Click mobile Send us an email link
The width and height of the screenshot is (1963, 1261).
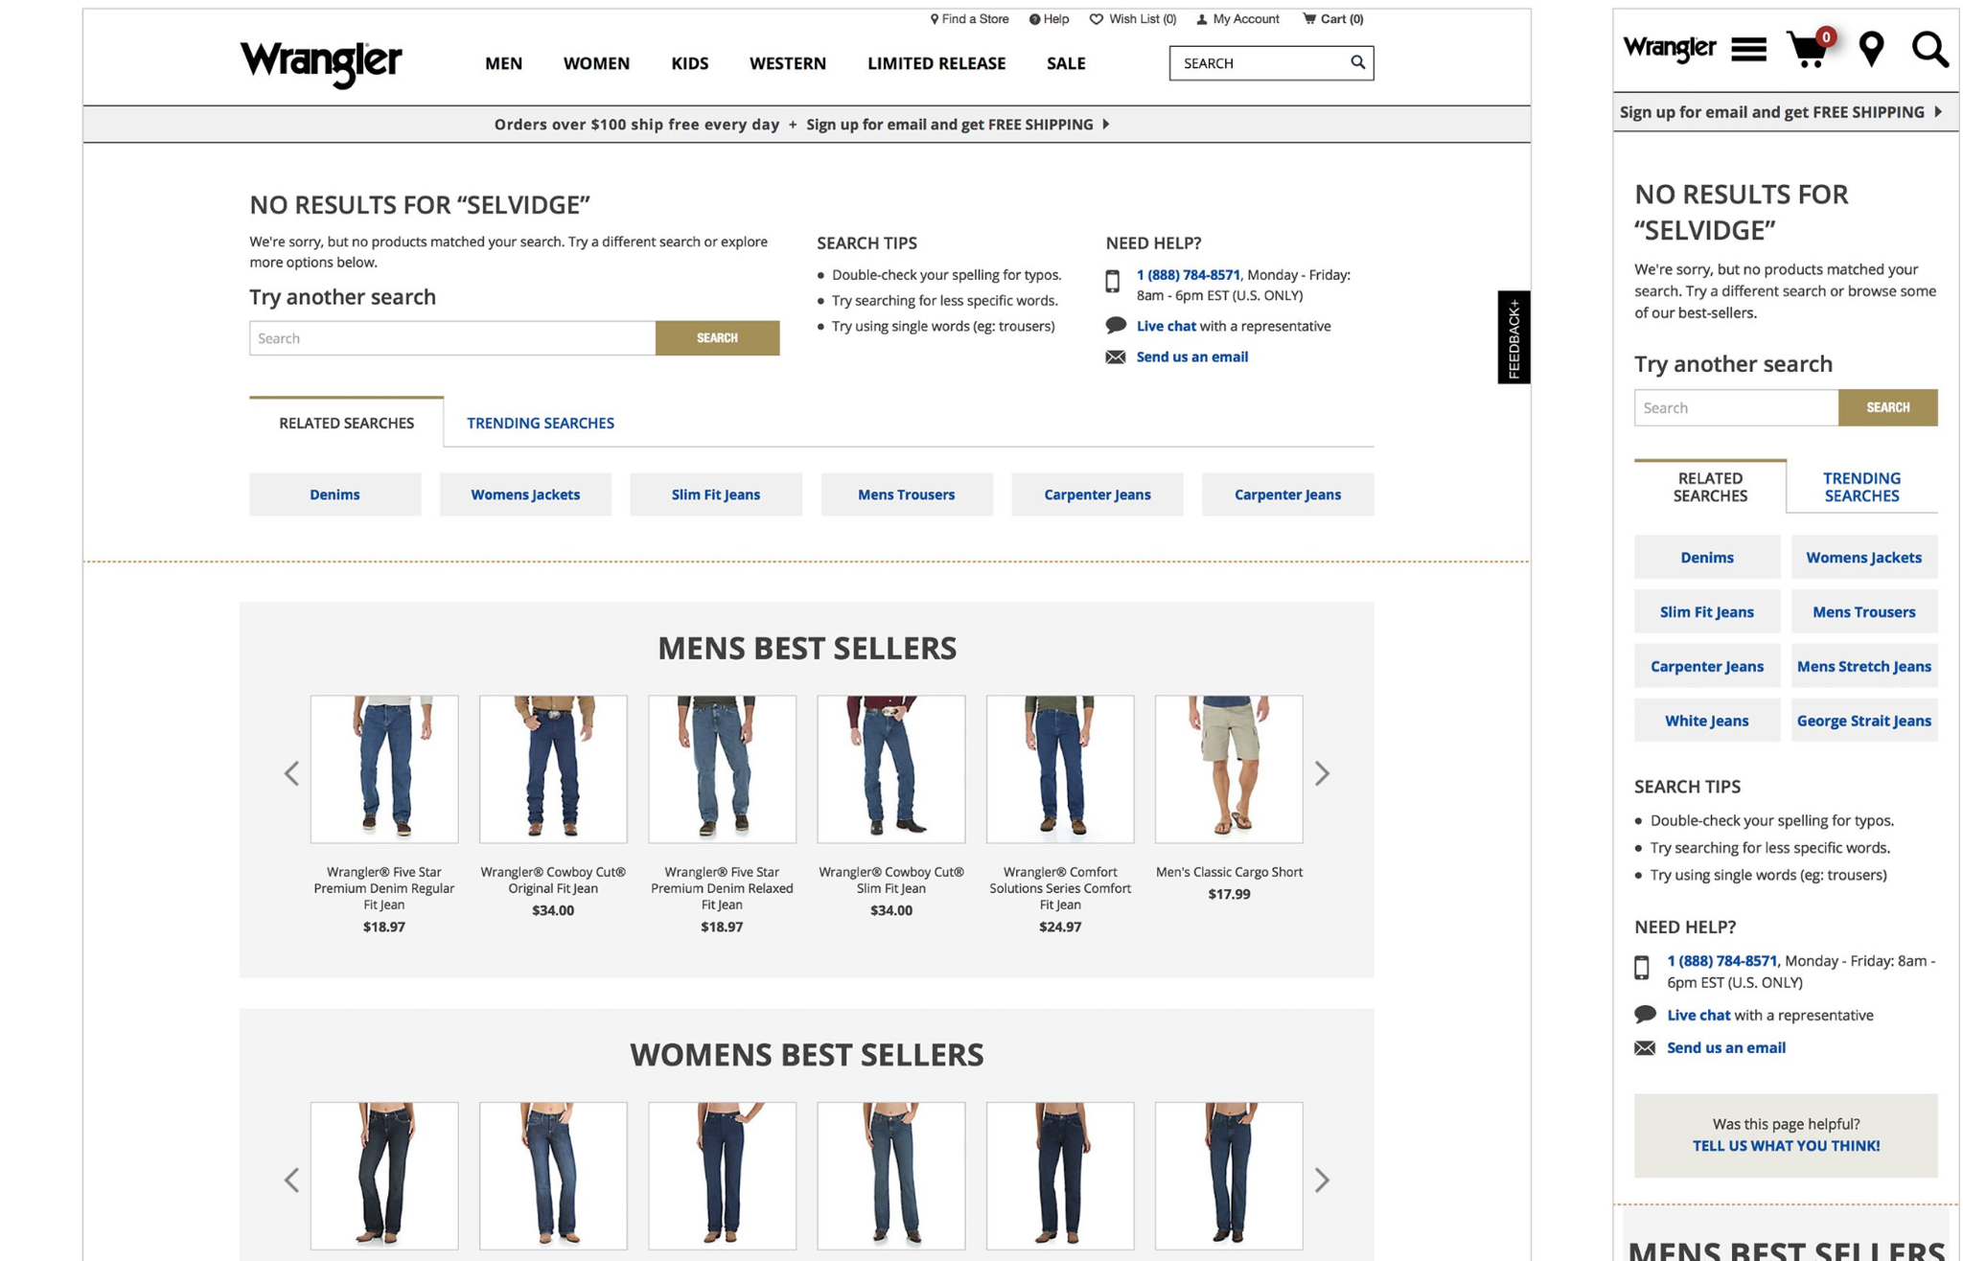(x=1725, y=1047)
